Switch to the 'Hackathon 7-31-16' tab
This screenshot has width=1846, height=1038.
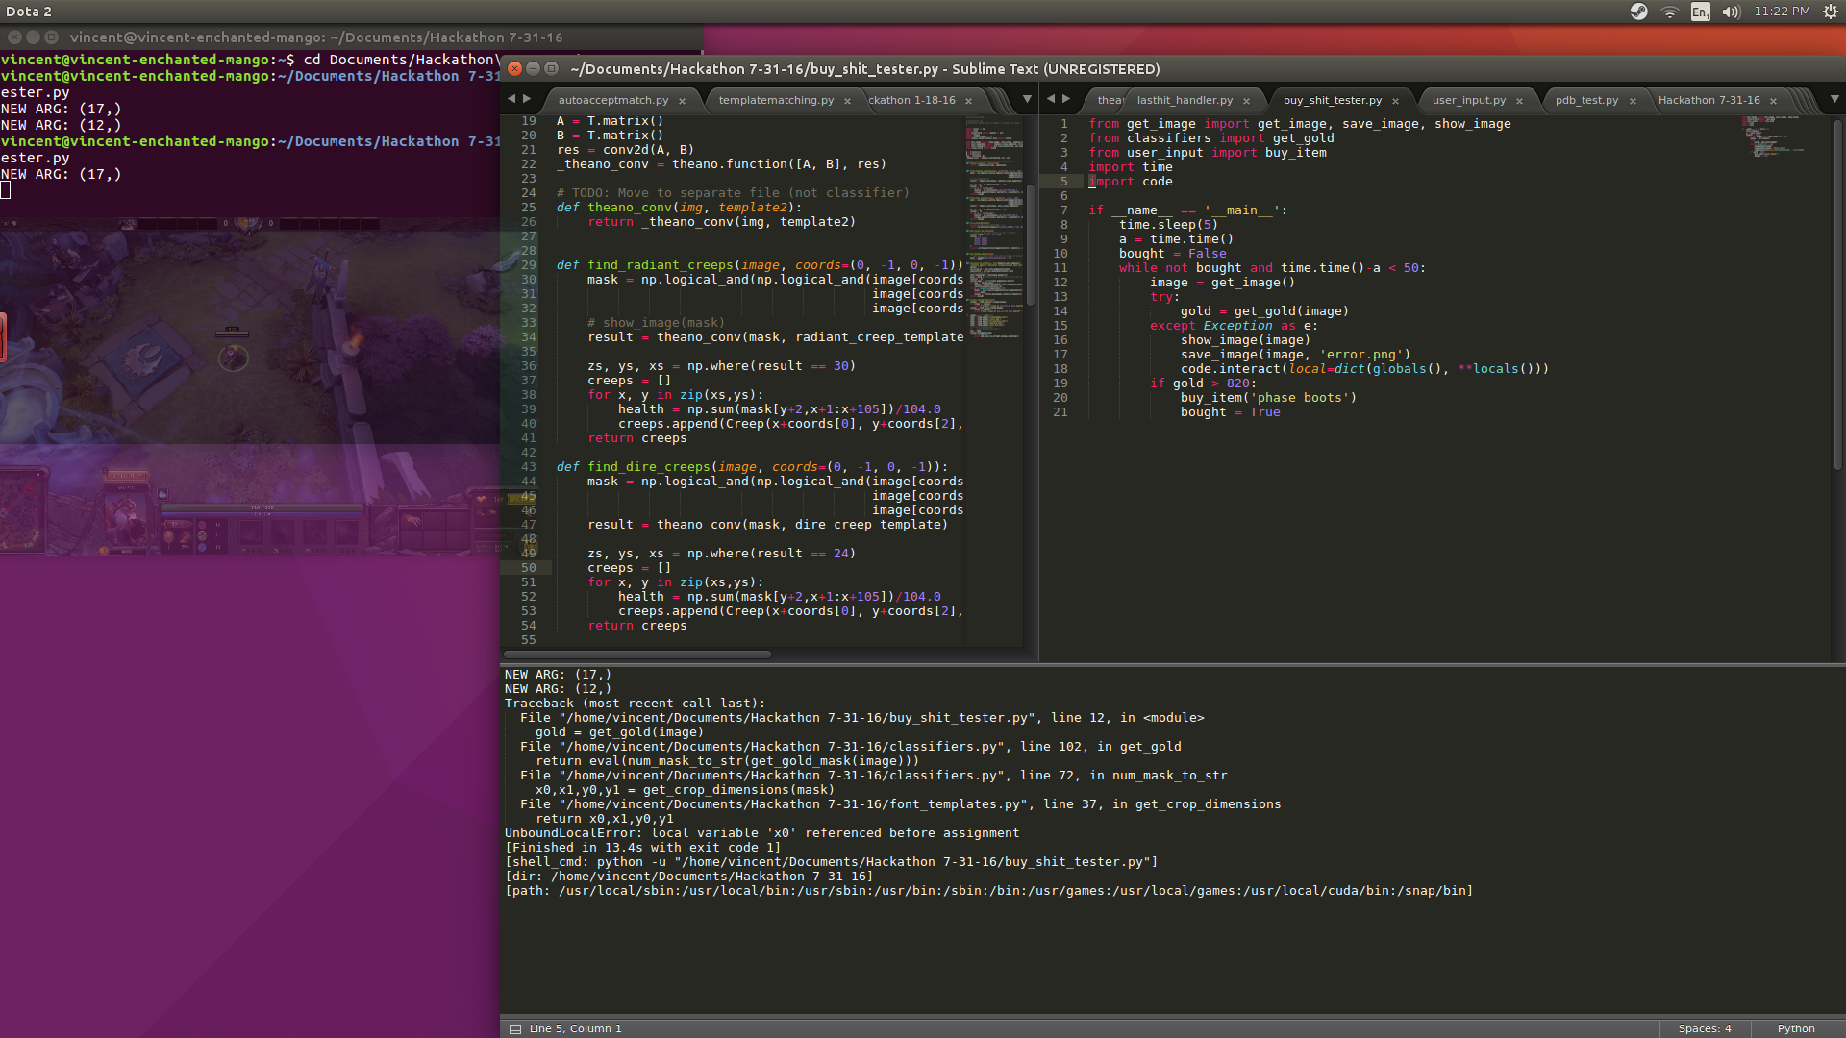click(x=1709, y=100)
